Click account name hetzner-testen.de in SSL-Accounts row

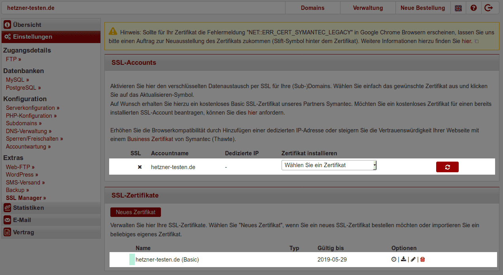(x=173, y=167)
